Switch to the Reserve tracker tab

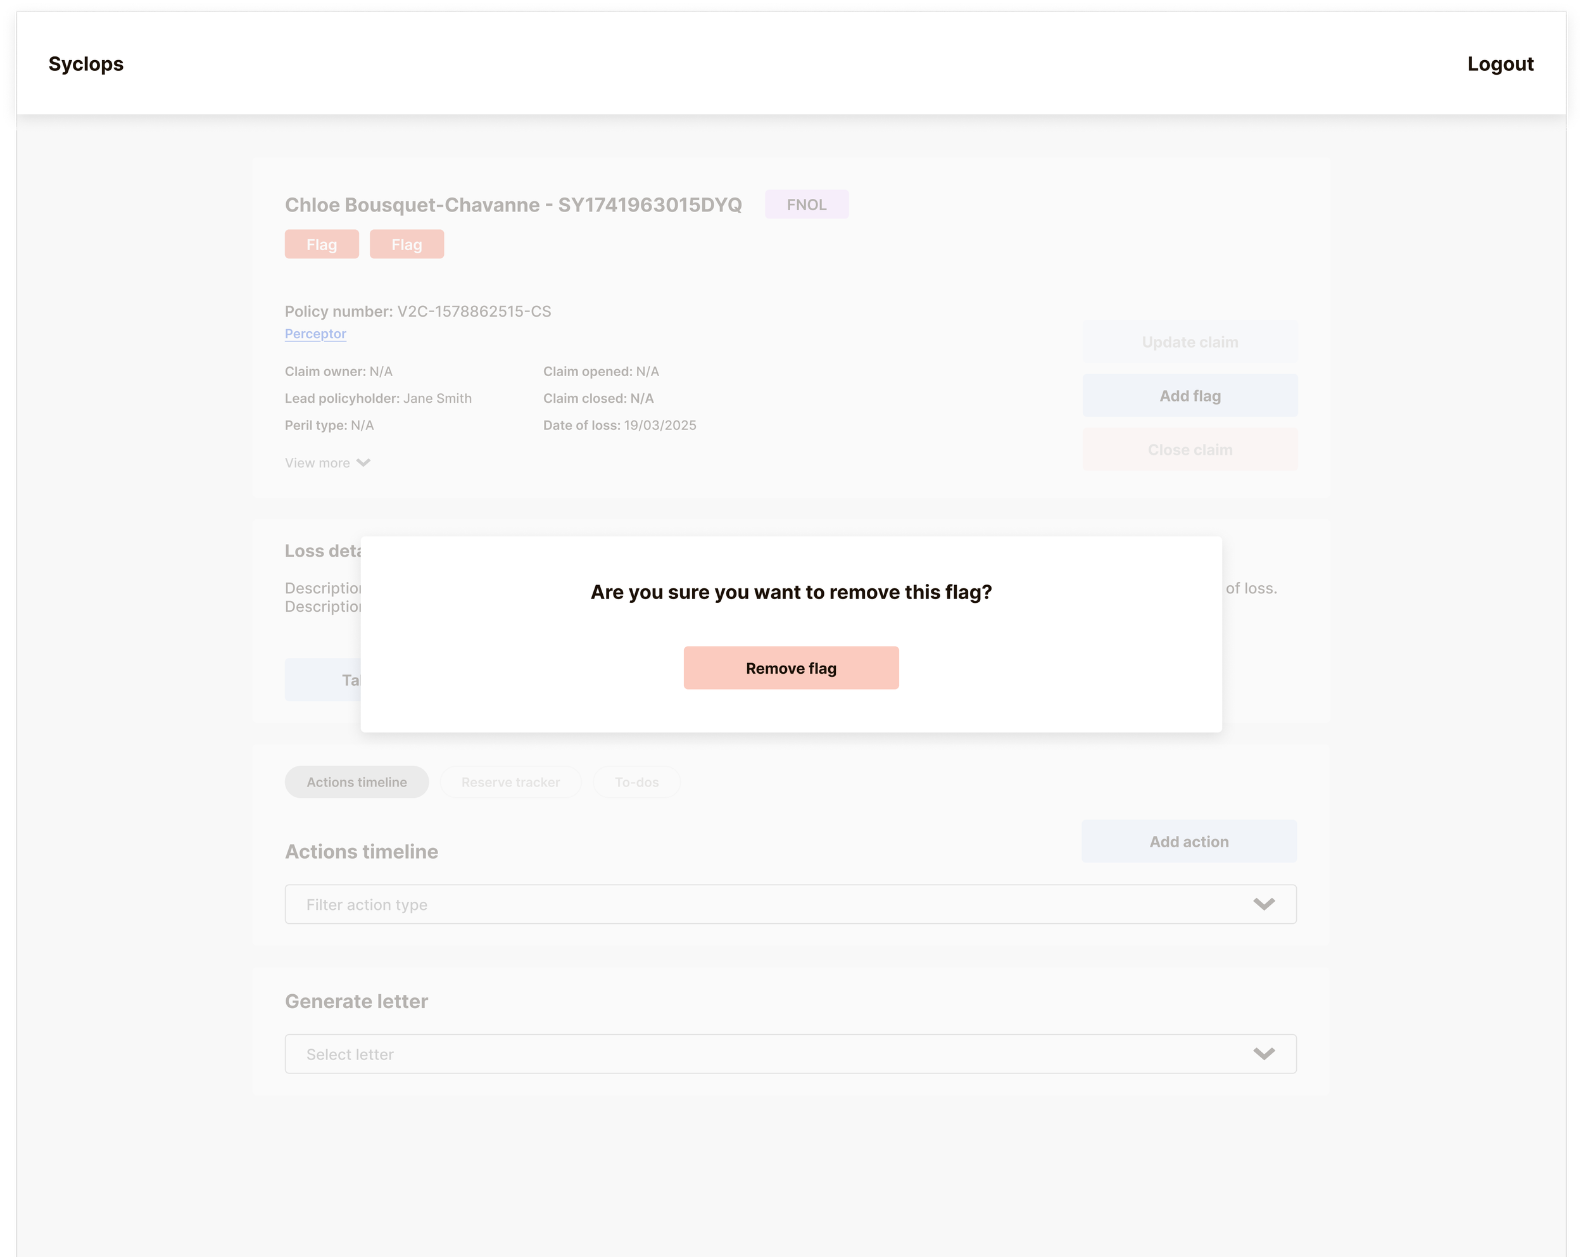tap(510, 782)
